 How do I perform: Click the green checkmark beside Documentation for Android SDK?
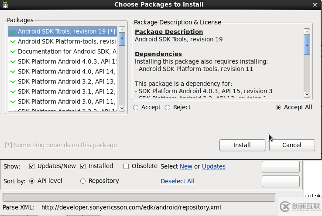[x=13, y=52]
